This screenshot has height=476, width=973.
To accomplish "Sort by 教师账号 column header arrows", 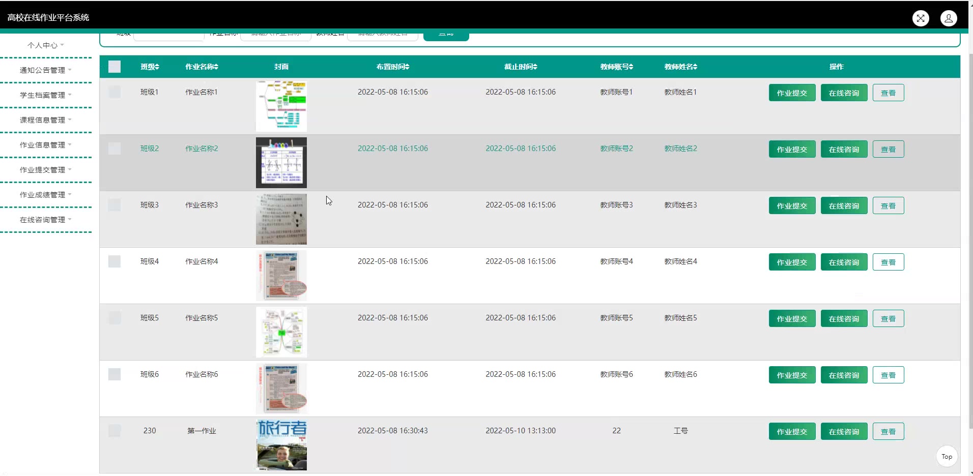I will (x=631, y=67).
